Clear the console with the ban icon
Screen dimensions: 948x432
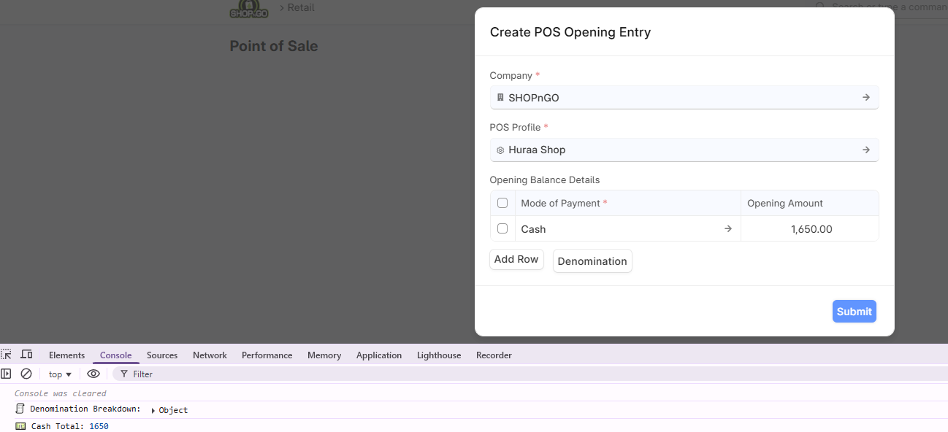tap(26, 374)
